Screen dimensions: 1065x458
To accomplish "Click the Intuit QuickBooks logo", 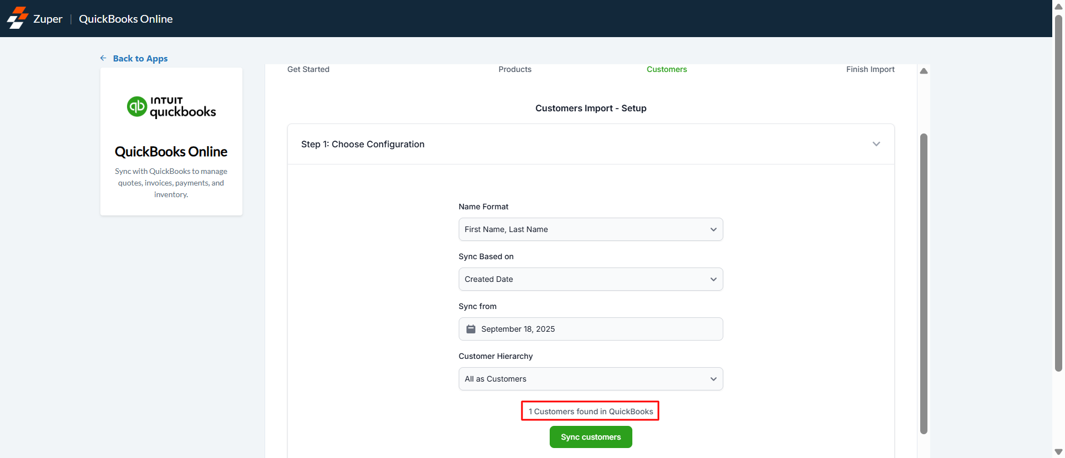I will point(171,107).
